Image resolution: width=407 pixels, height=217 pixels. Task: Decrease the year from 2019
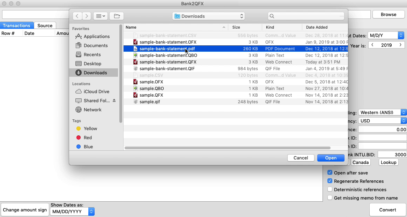tap(372, 45)
